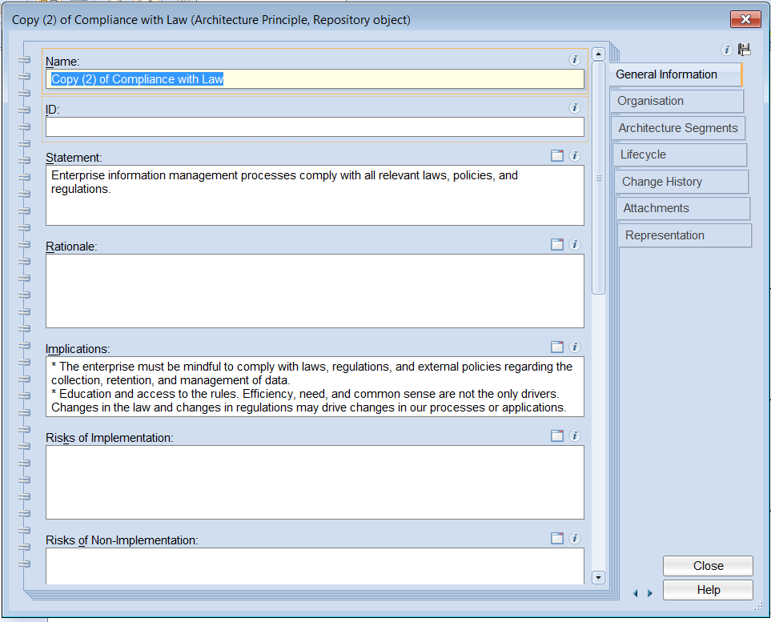Switch to the Lifecycle tab
771x622 pixels.
tap(681, 154)
